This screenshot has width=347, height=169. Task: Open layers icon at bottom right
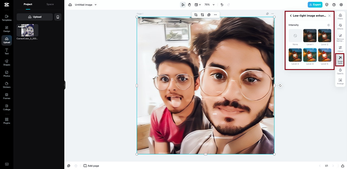coord(343,166)
